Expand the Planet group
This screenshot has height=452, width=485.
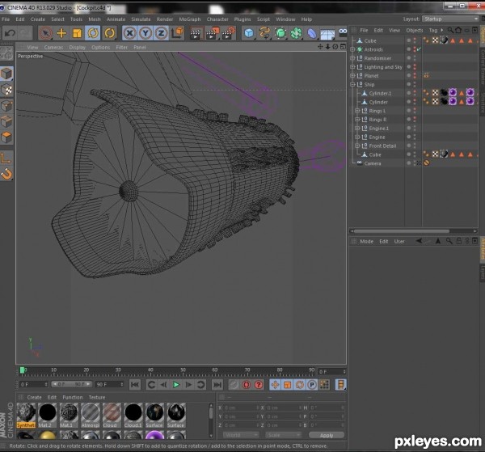pos(352,75)
